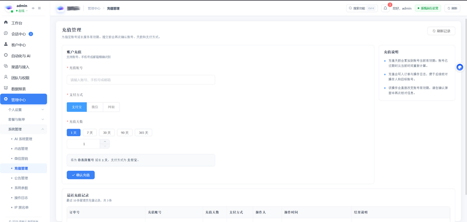Click the 充值账号 input field
The width and height of the screenshot is (467, 222).
pos(141,80)
